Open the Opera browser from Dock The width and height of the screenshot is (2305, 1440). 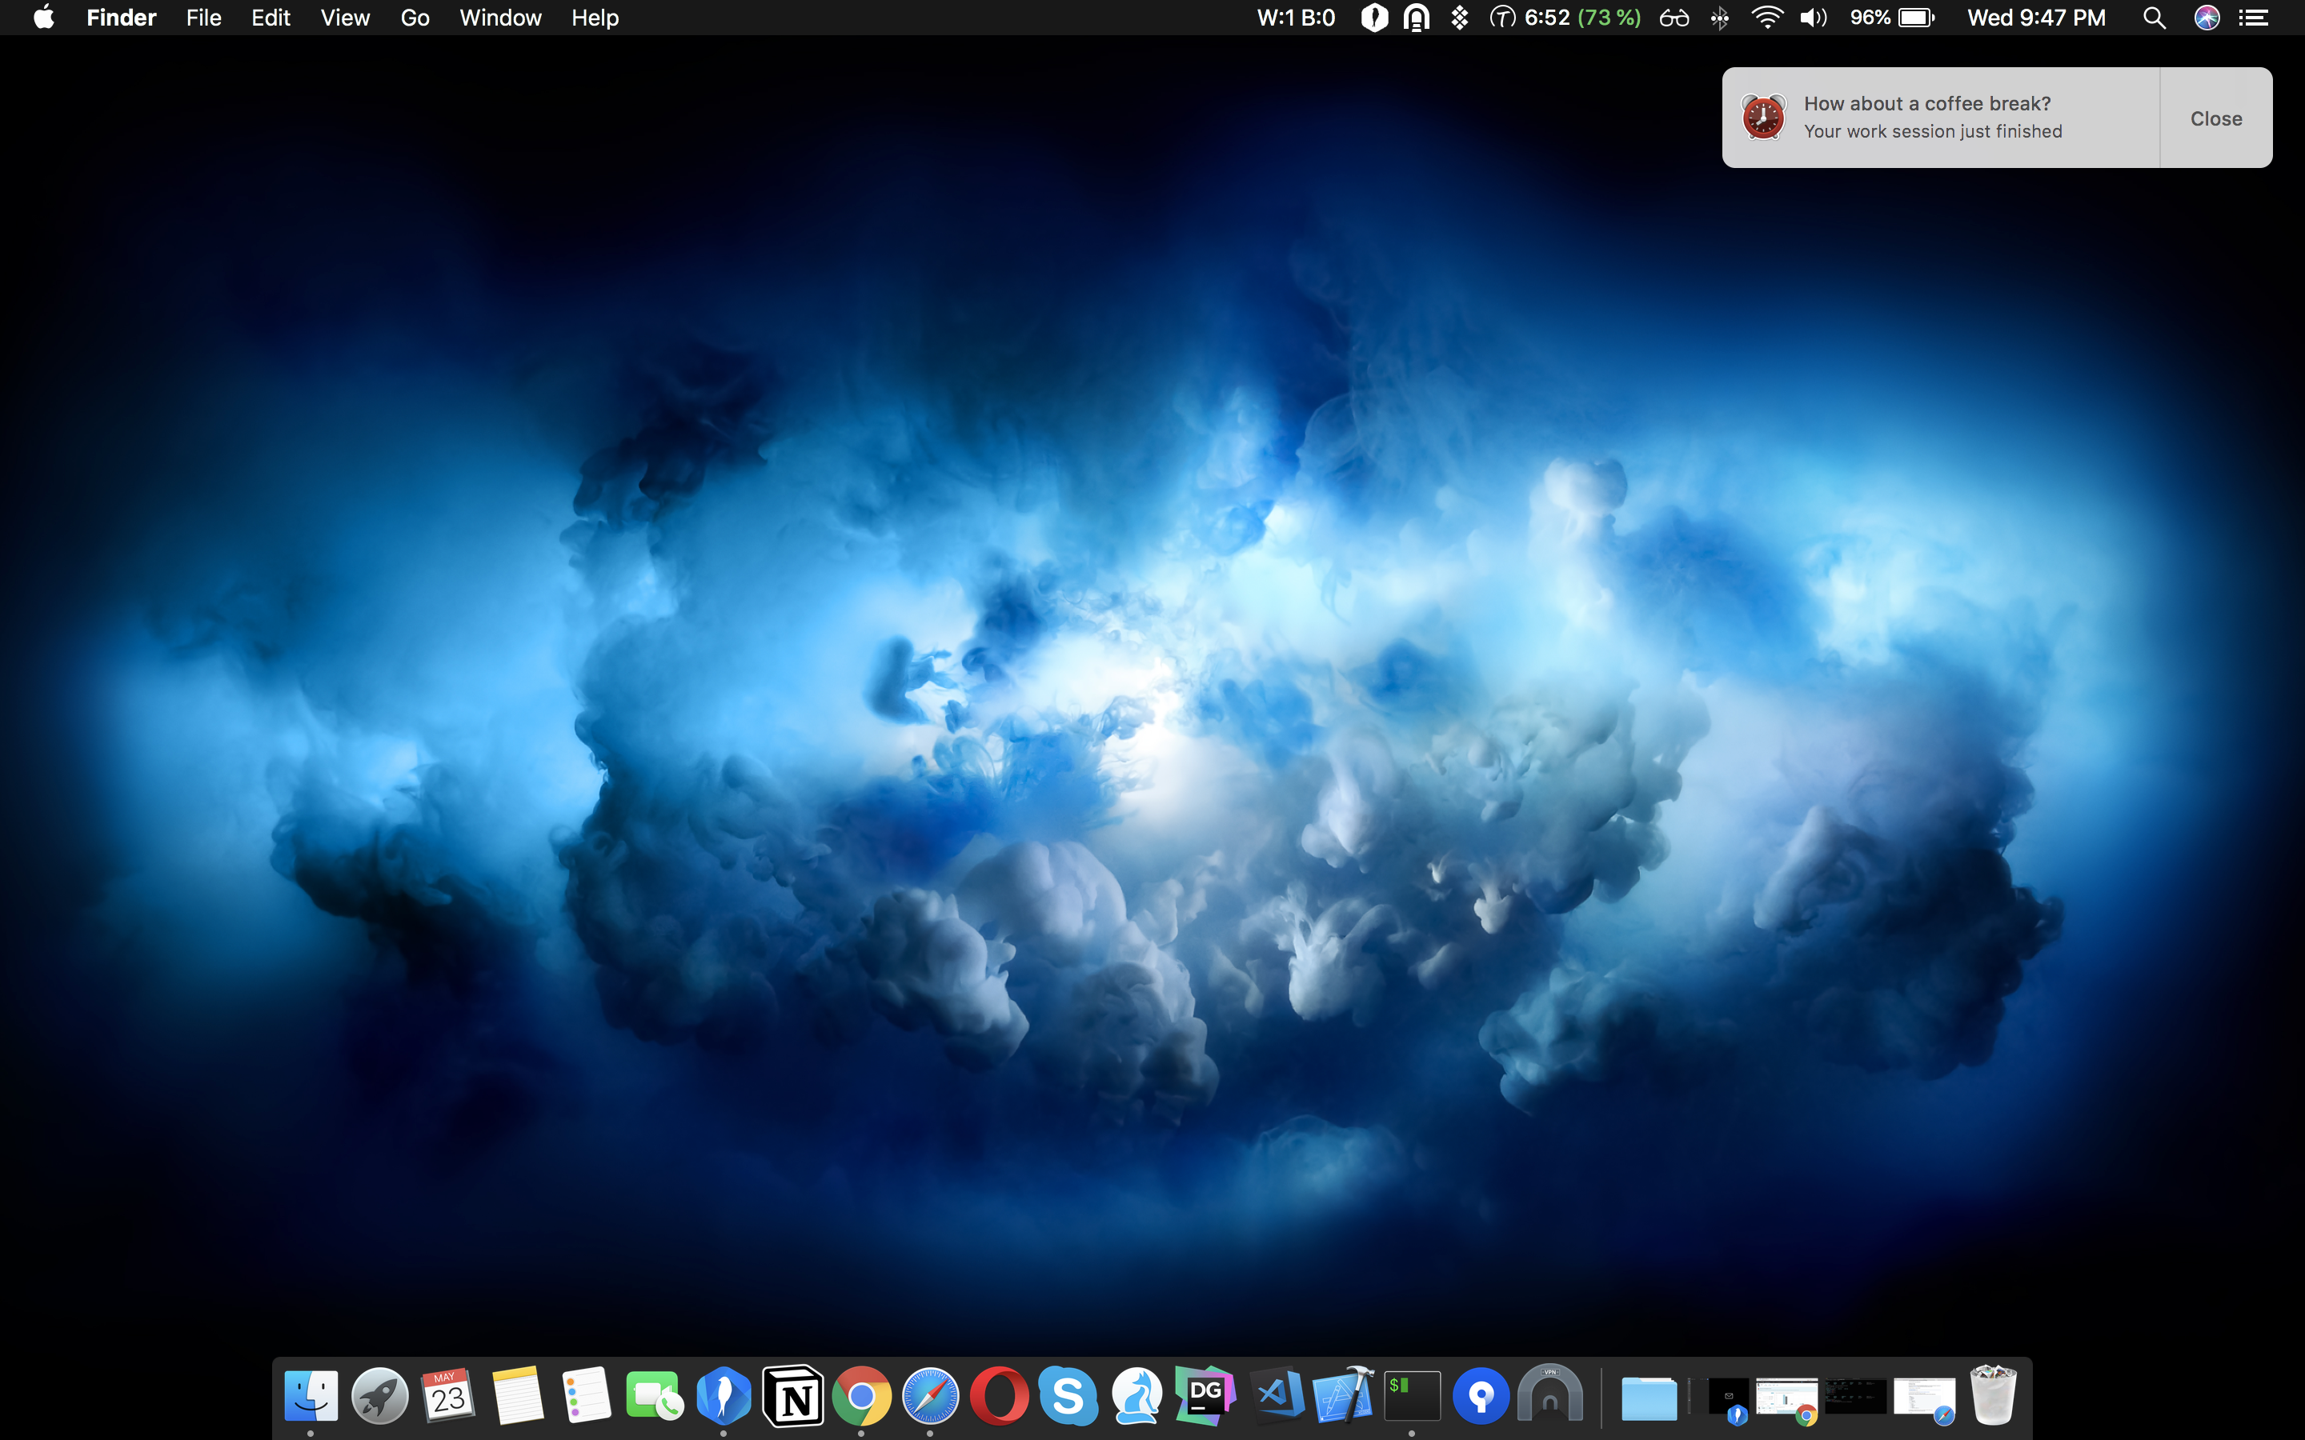998,1397
